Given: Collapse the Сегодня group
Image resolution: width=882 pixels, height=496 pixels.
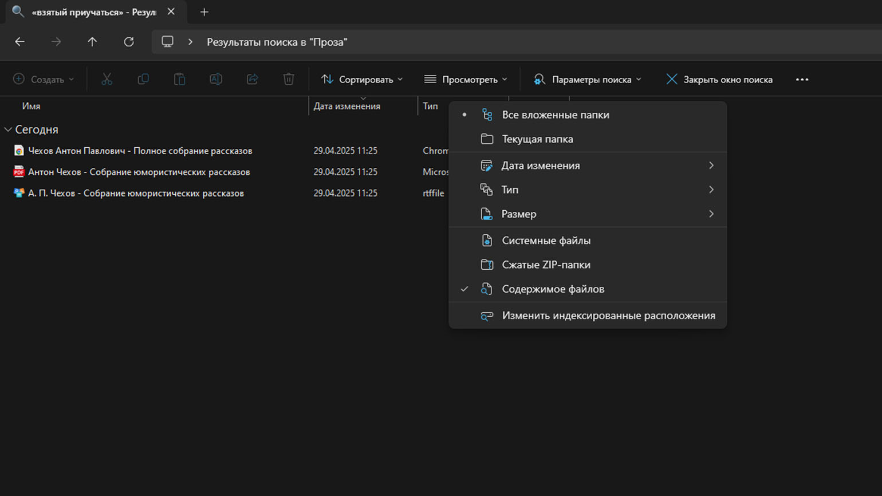Looking at the screenshot, I should pos(8,130).
